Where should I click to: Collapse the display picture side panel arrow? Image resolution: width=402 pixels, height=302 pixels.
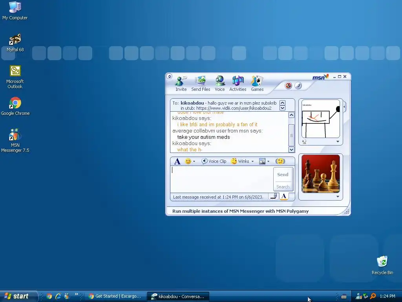click(344, 107)
